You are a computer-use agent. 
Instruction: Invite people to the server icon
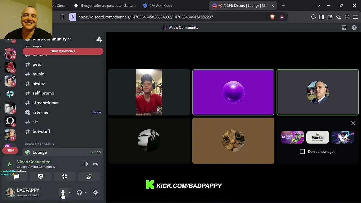99,39
